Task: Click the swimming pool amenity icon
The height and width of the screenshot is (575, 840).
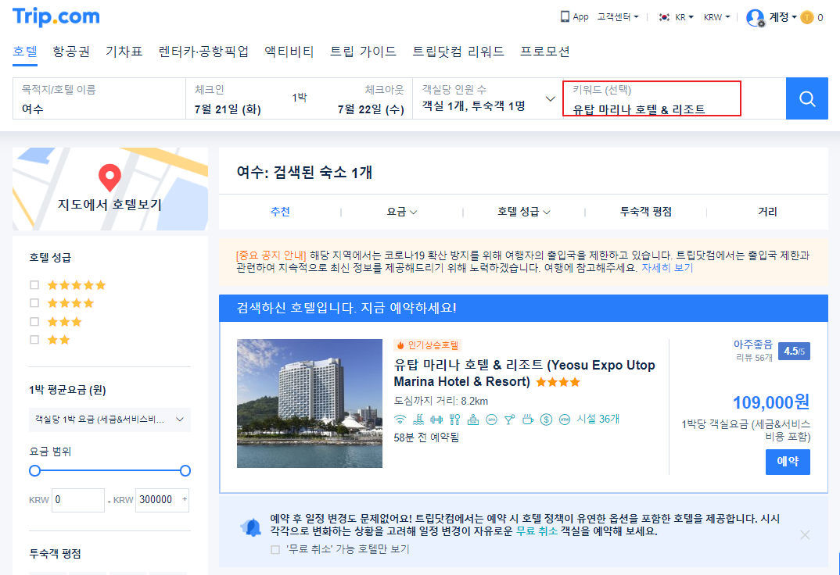Action: (418, 420)
